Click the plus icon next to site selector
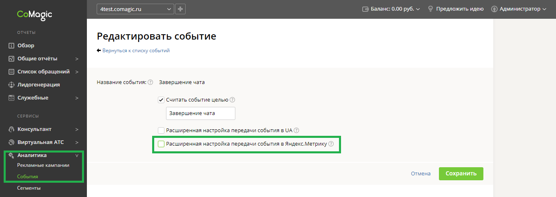This screenshot has height=197, width=556. click(180, 9)
